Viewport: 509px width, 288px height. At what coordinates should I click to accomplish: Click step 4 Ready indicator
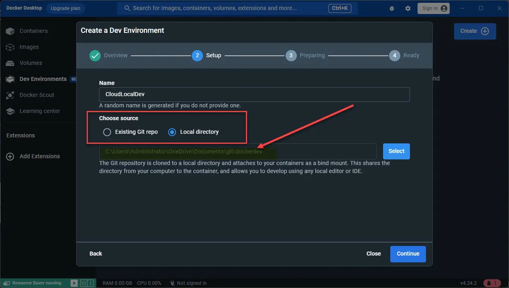[x=394, y=55]
